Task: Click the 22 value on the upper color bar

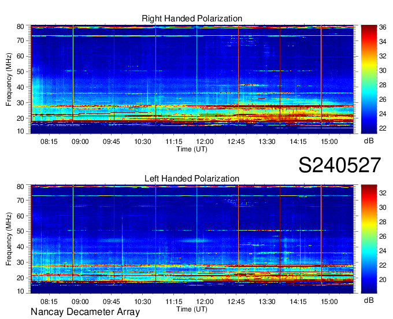Action: [x=383, y=128]
